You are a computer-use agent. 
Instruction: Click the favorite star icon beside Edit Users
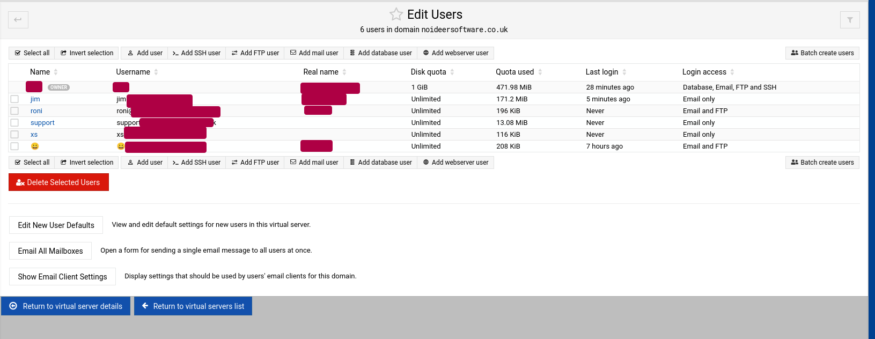[396, 14]
